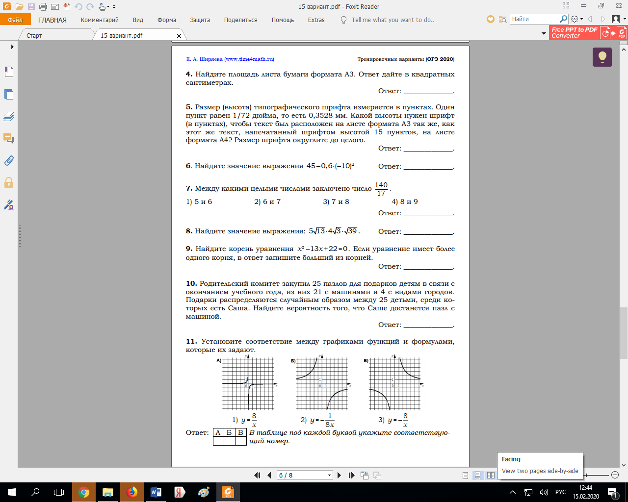Screen dimensions: 628x502
Task: Open a file with the folder icon
Action: 19,7
